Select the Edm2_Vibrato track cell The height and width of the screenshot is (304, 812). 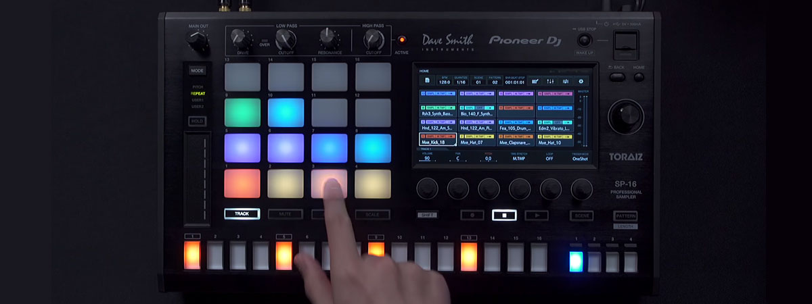tap(555, 125)
